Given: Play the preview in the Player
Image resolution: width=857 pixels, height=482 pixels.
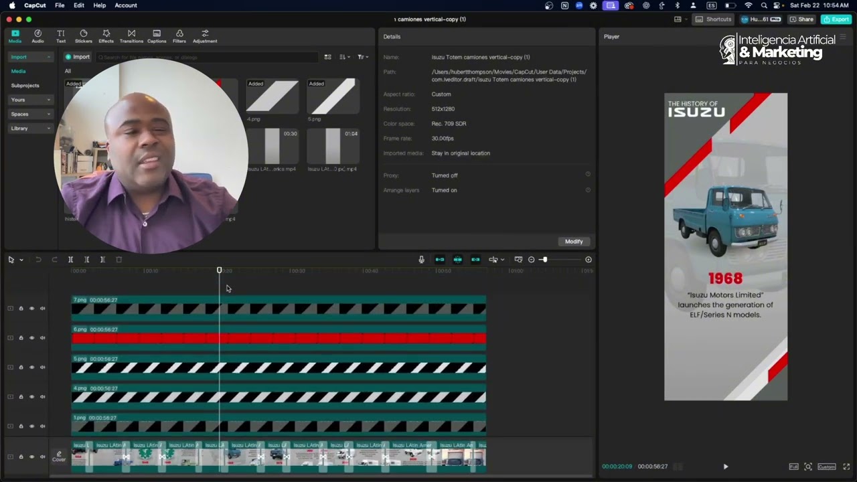Looking at the screenshot, I should click(x=726, y=467).
